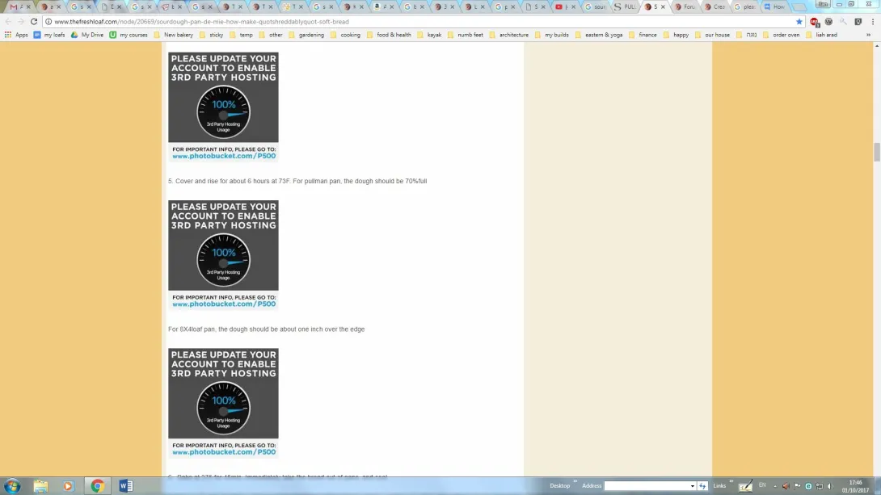Open the Apps shortcut in bookmarks bar
Viewport: 881px width, 495px height.
(16, 35)
